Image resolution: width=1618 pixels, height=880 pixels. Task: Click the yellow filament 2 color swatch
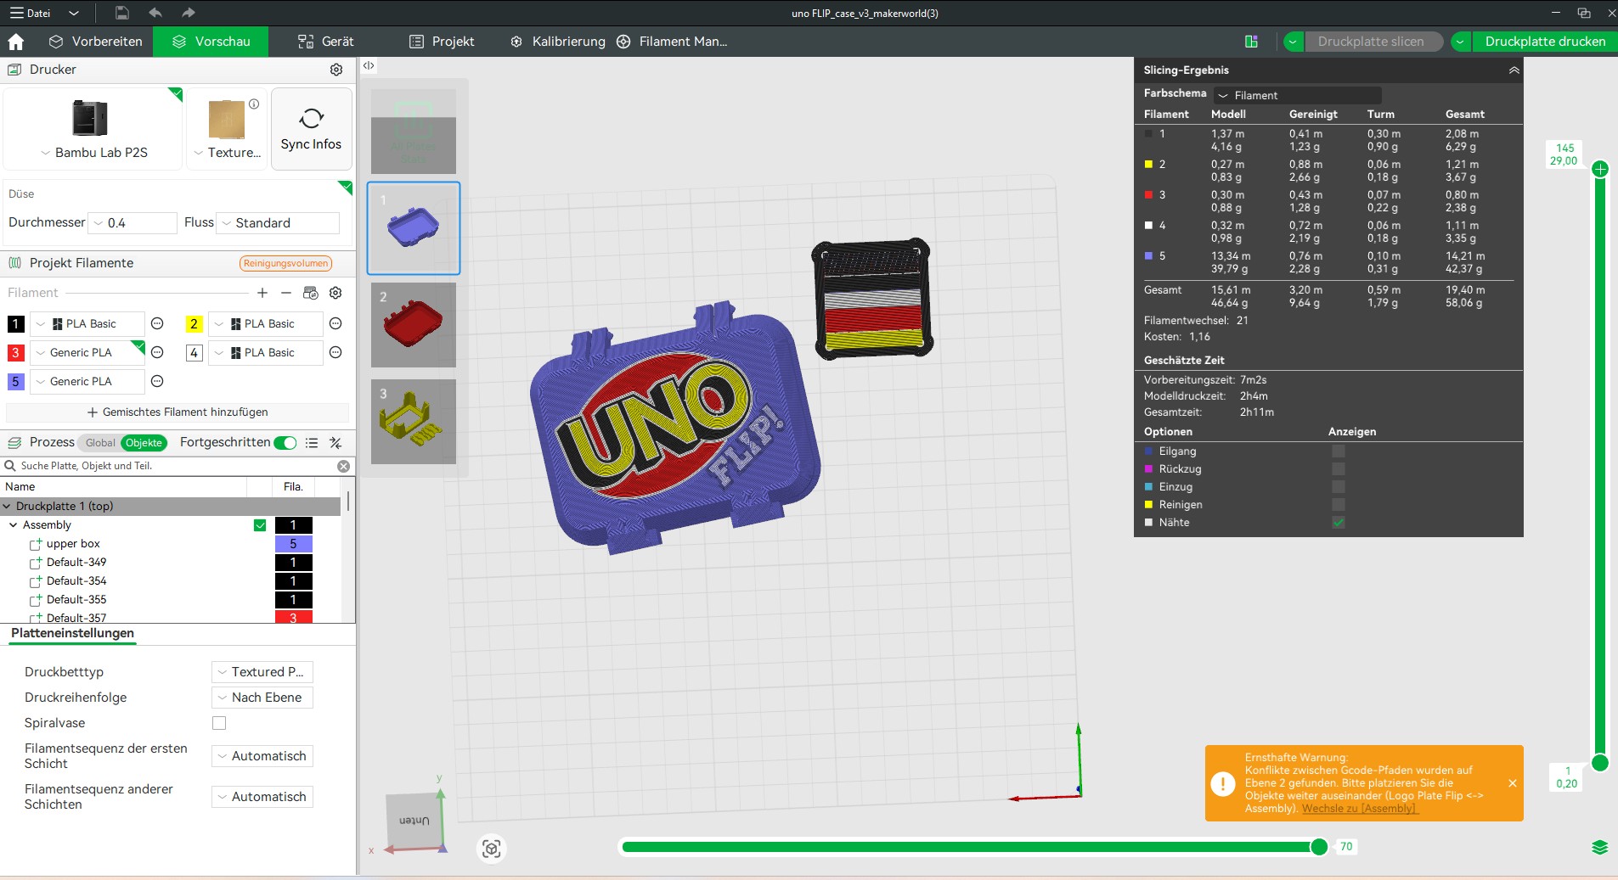[x=194, y=323]
